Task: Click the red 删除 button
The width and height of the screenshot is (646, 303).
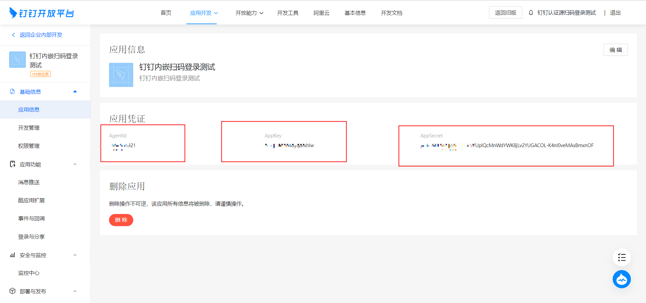Action: click(121, 220)
